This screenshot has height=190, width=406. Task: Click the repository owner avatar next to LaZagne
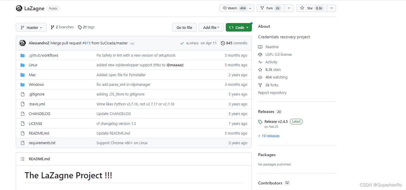(19, 8)
